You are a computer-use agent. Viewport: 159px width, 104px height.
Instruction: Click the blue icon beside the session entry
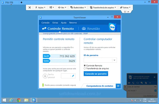155,91
